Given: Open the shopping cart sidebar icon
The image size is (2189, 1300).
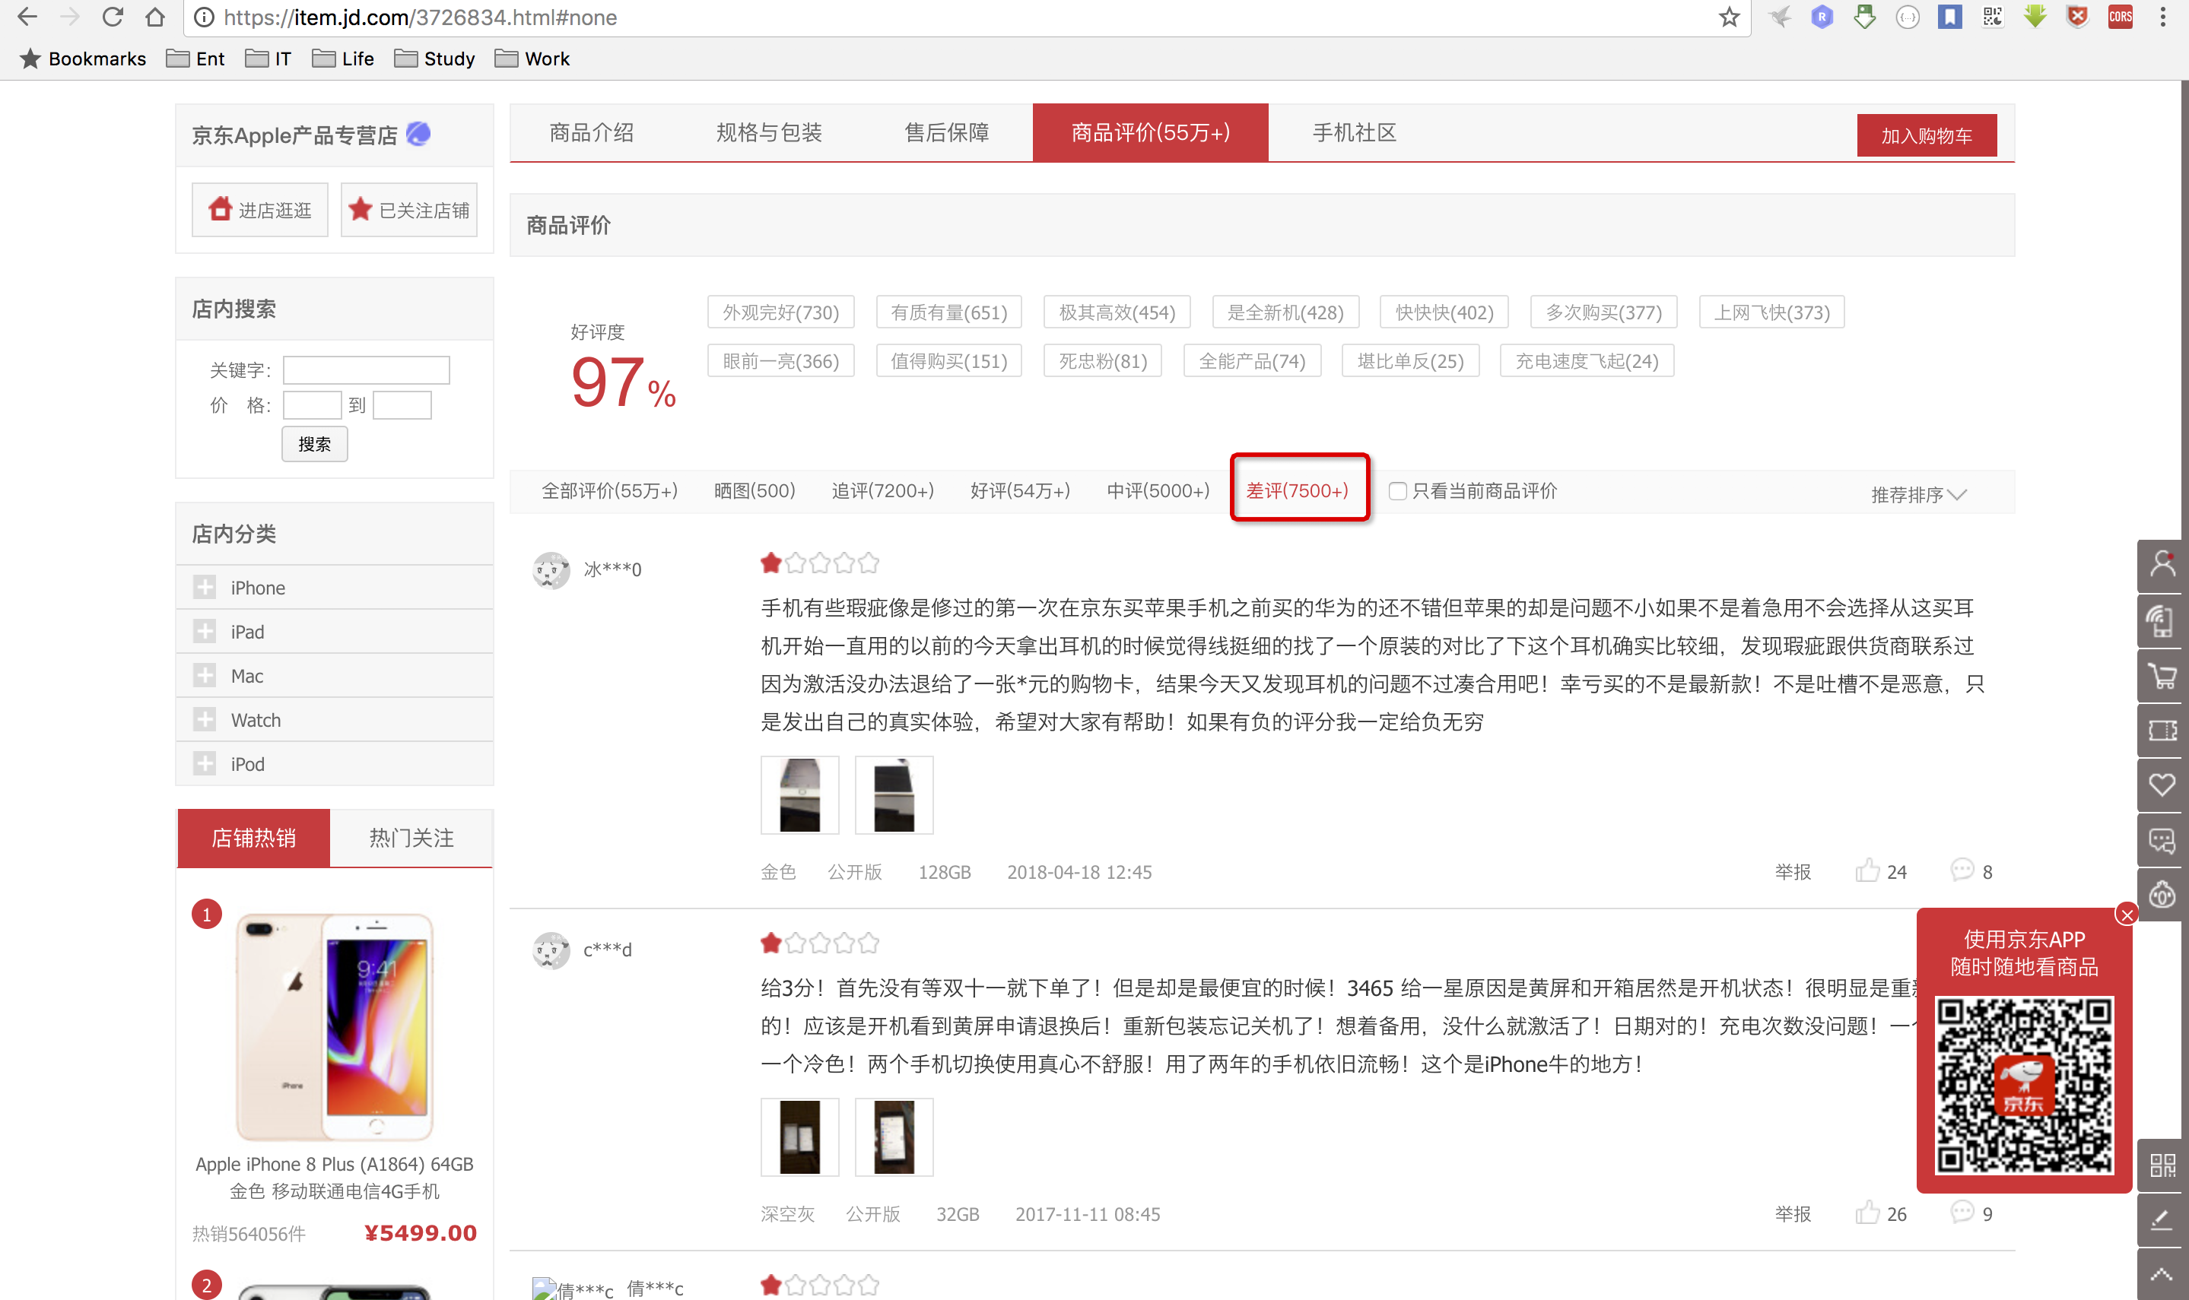Looking at the screenshot, I should click(x=2162, y=675).
